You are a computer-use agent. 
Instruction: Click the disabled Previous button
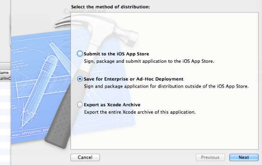210,157
